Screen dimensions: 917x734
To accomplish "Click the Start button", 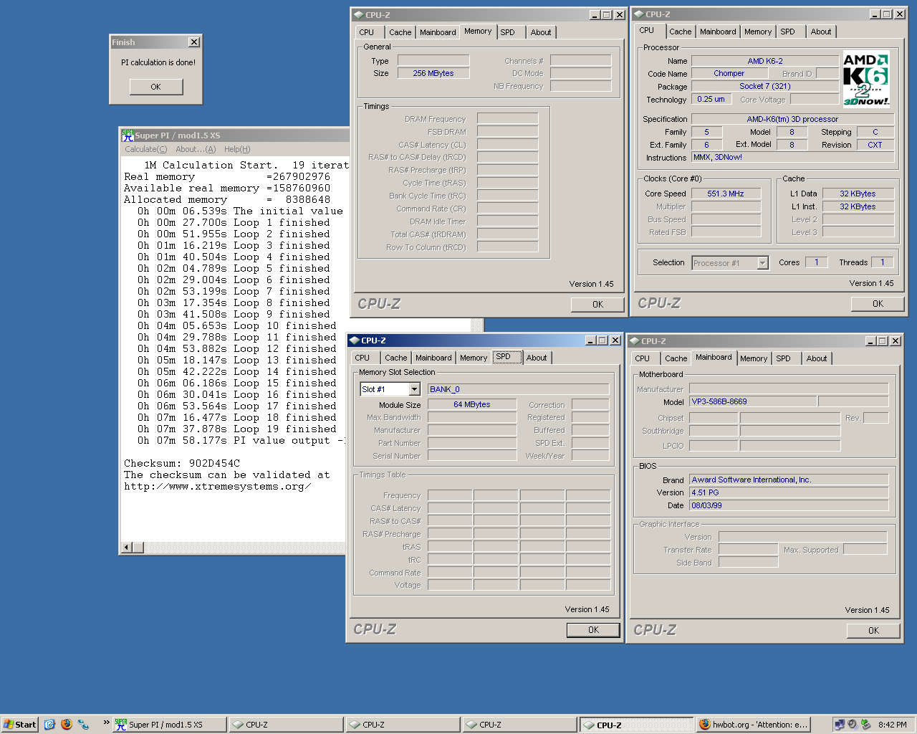I will [19, 725].
